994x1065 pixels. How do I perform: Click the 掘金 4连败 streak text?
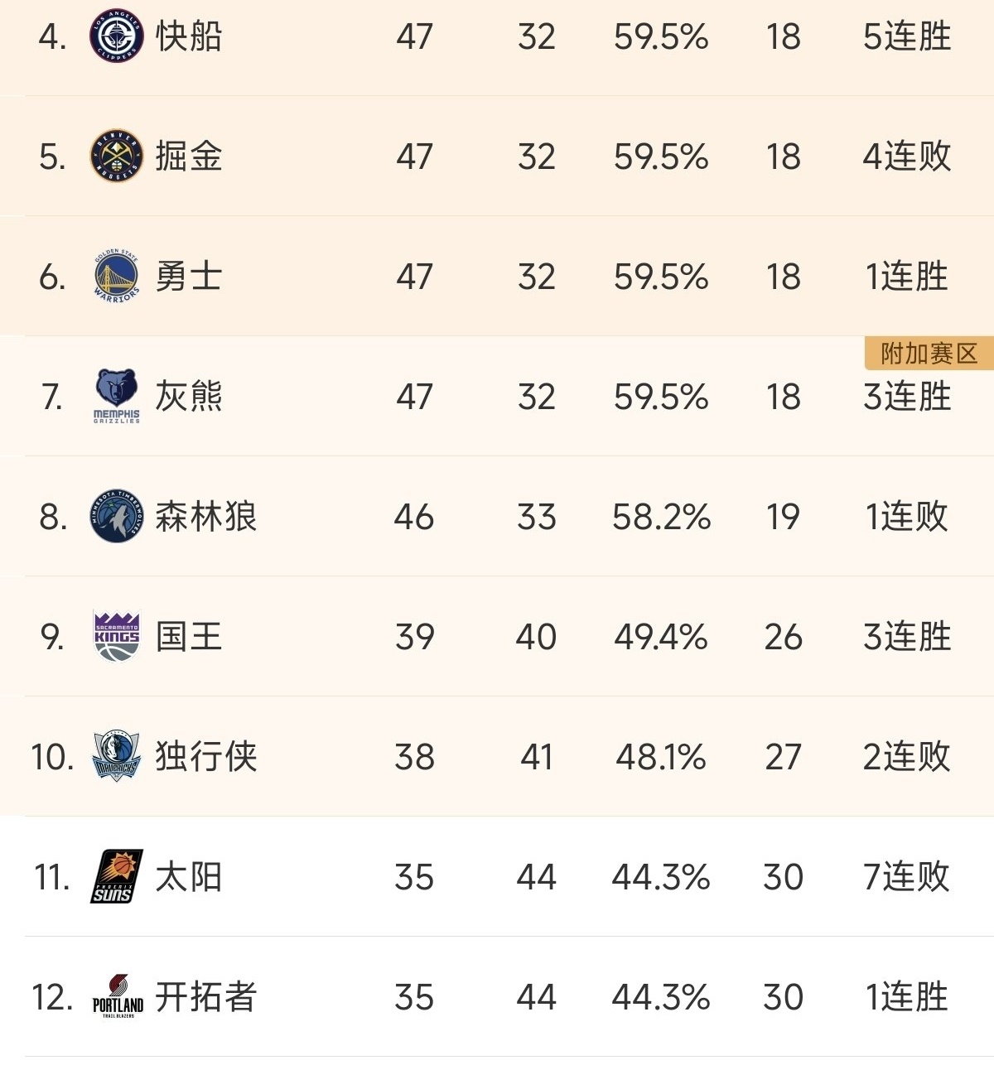pyautogui.click(x=906, y=156)
